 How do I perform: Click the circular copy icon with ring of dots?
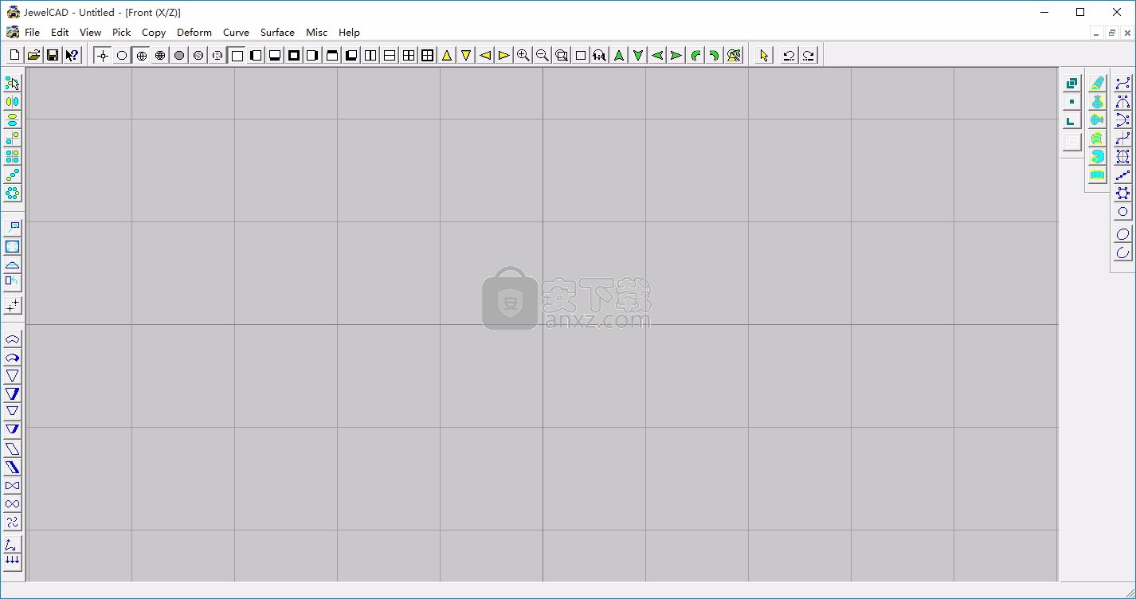(x=12, y=193)
